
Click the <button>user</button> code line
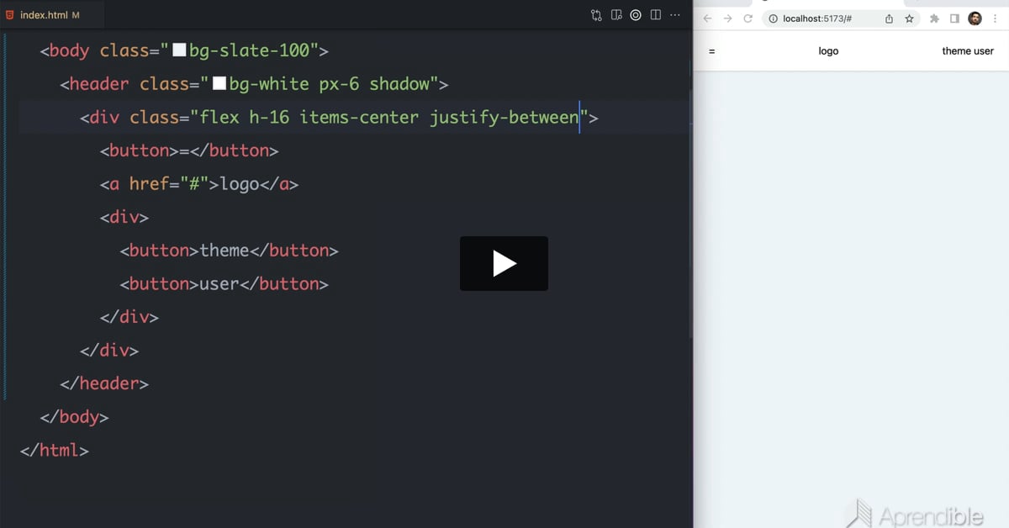[x=224, y=284]
